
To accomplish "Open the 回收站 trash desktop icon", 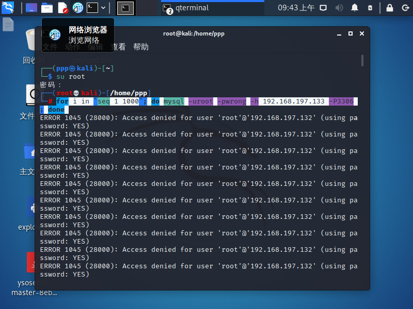I will click(x=29, y=41).
